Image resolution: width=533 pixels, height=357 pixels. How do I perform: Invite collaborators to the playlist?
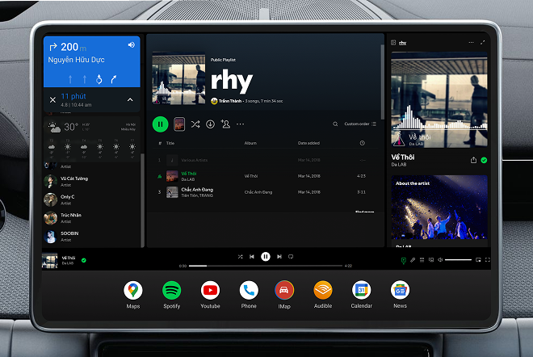[x=225, y=124]
